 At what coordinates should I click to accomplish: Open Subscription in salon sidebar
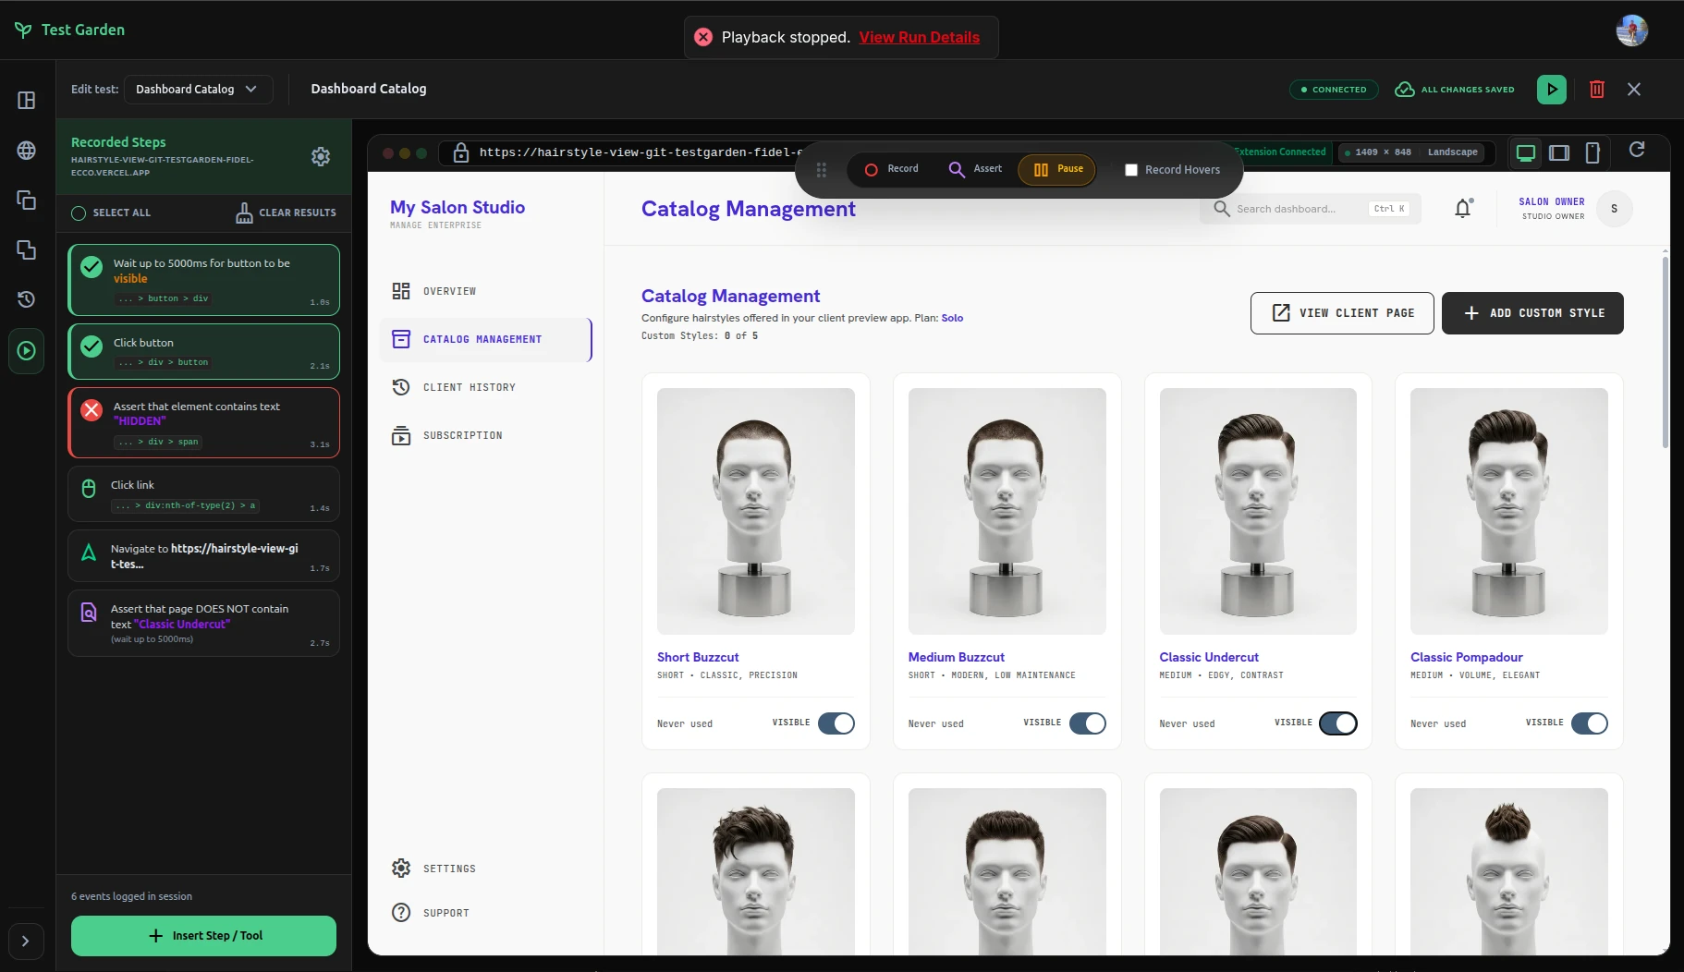[x=485, y=435]
